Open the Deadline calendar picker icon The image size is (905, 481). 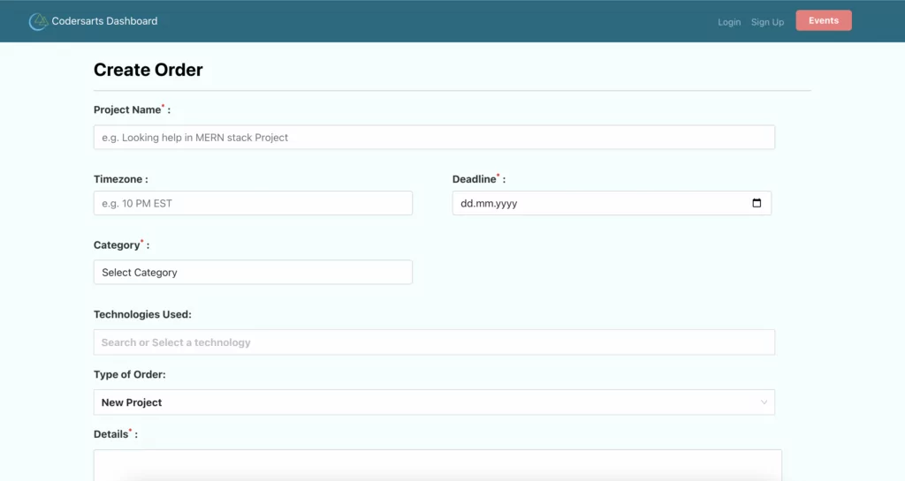coord(757,203)
